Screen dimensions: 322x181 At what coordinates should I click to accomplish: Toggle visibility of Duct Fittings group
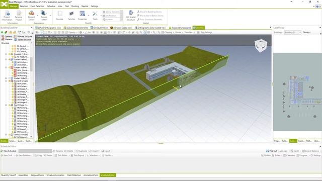(x=9, y=105)
